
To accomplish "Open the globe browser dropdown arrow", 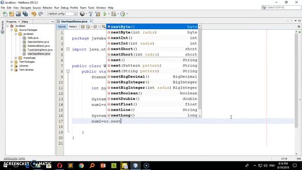I will coord(86,14).
